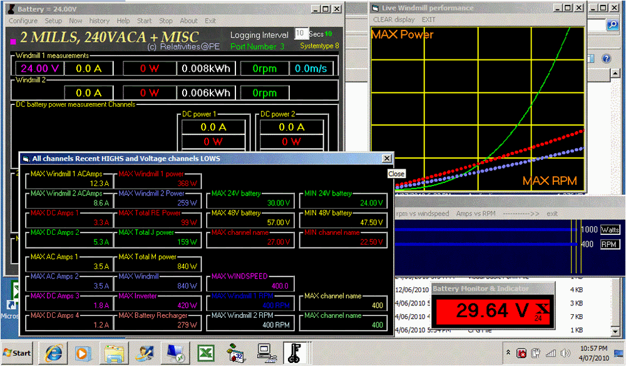Click the Internet Explorer taskbar icon

(x=52, y=353)
